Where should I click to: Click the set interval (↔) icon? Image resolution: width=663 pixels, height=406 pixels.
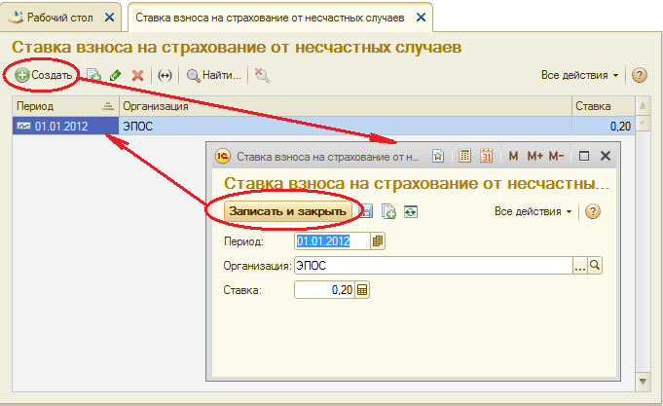pos(165,76)
